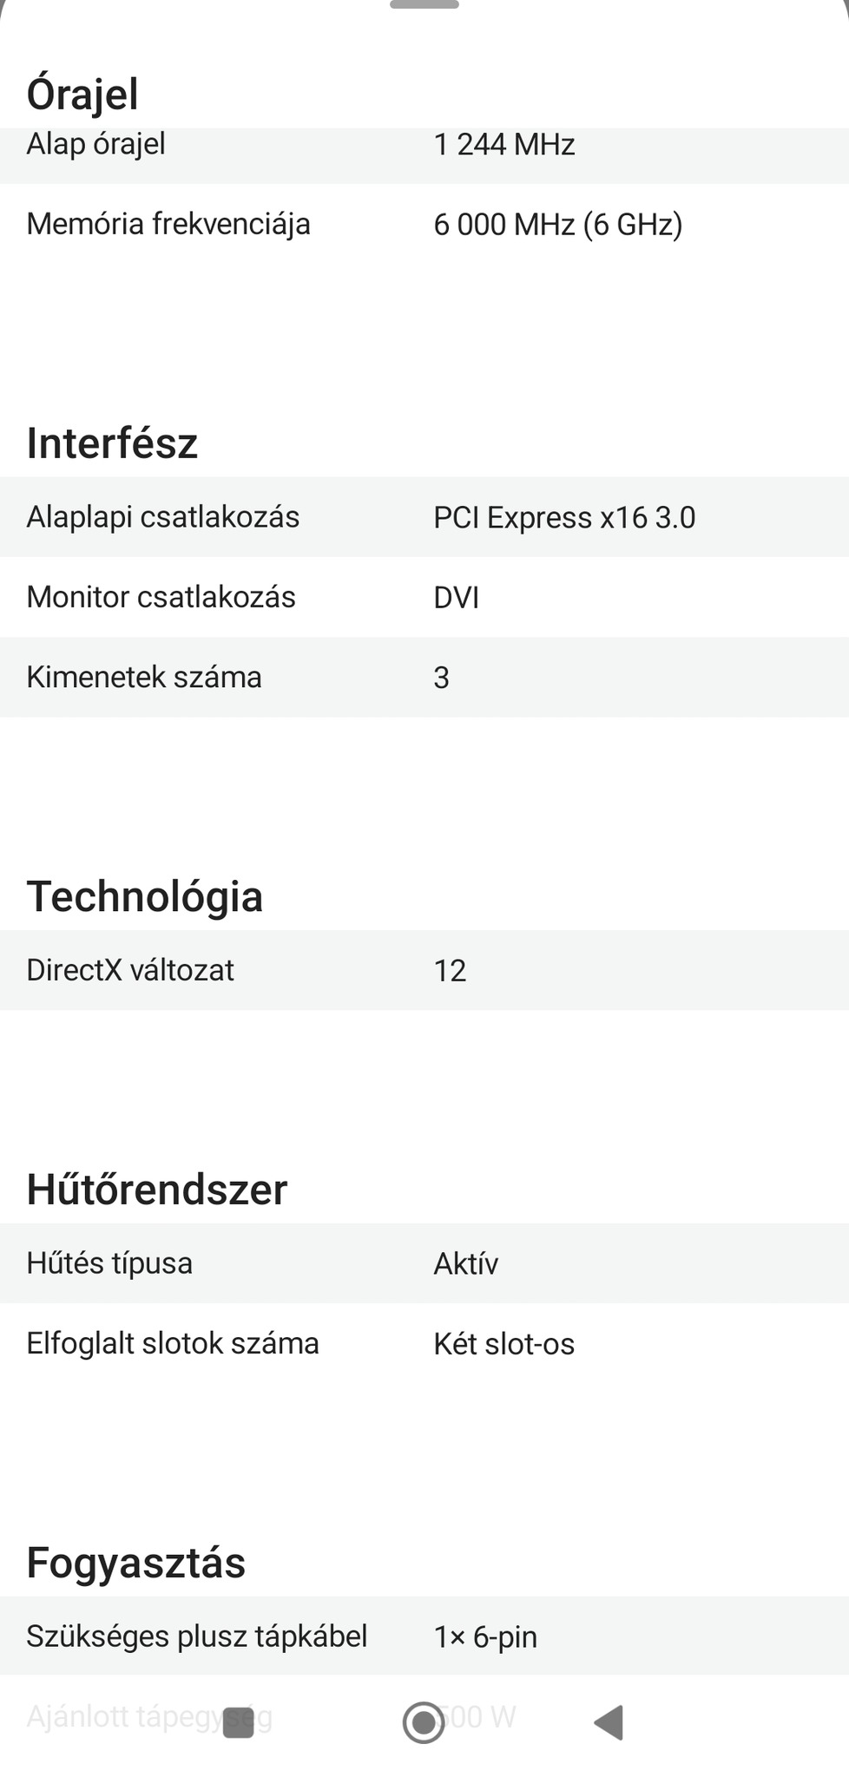Screen dimensions: 849x1777
Task: Tap the DVI value
Action: coord(456,598)
